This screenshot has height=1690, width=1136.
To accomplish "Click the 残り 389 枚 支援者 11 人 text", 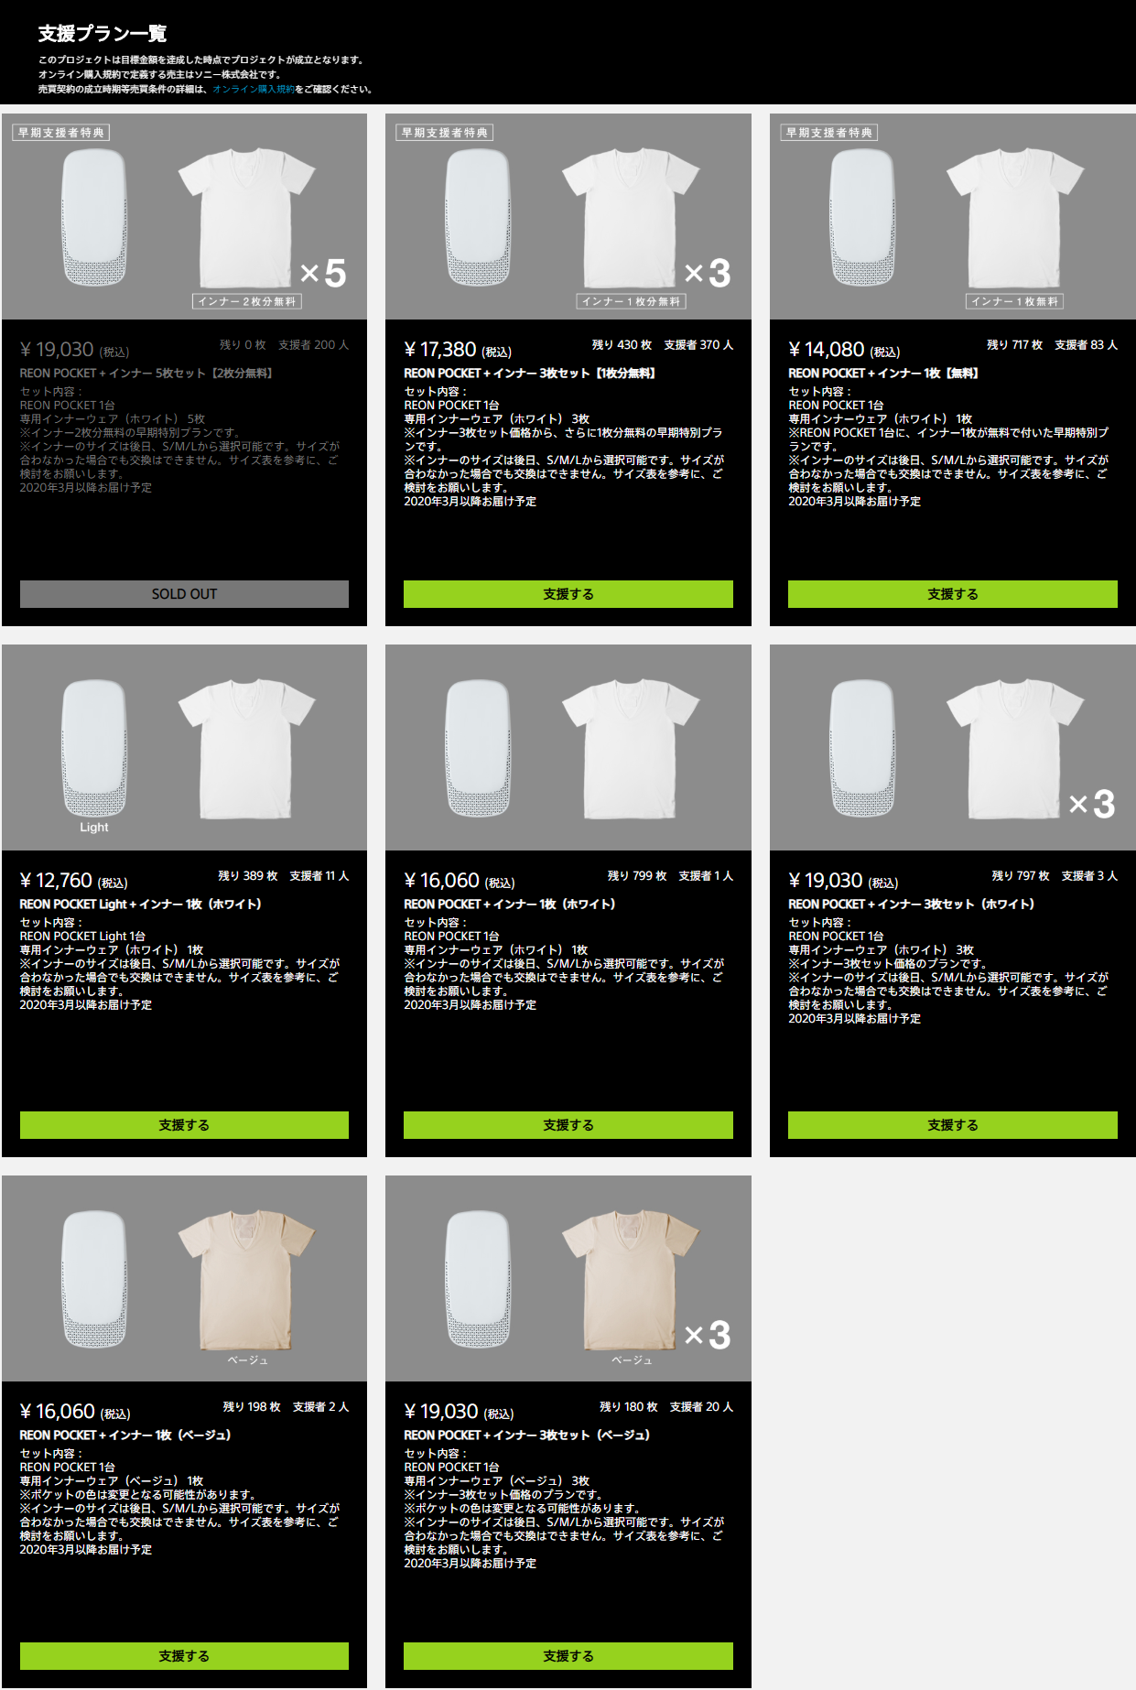I will (x=284, y=876).
